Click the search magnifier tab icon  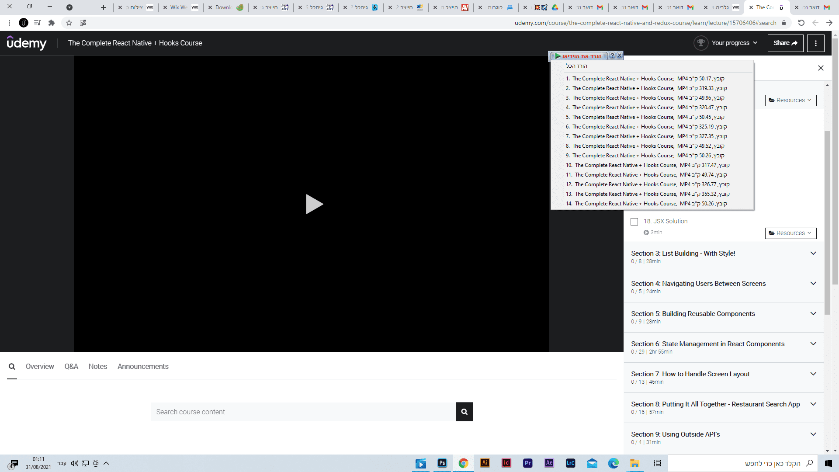[12, 367]
